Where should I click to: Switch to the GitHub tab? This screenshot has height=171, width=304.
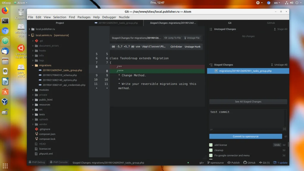point(271,23)
